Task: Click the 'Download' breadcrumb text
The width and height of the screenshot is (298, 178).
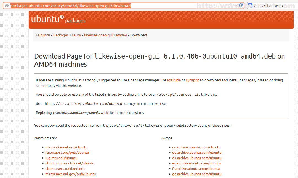Action: [x=139, y=35]
